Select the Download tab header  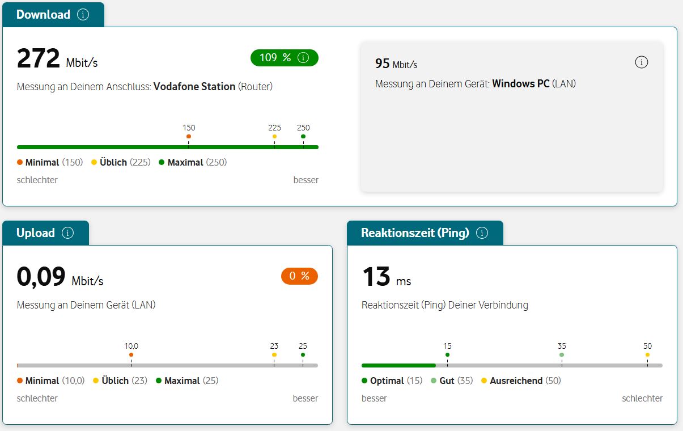tap(53, 15)
